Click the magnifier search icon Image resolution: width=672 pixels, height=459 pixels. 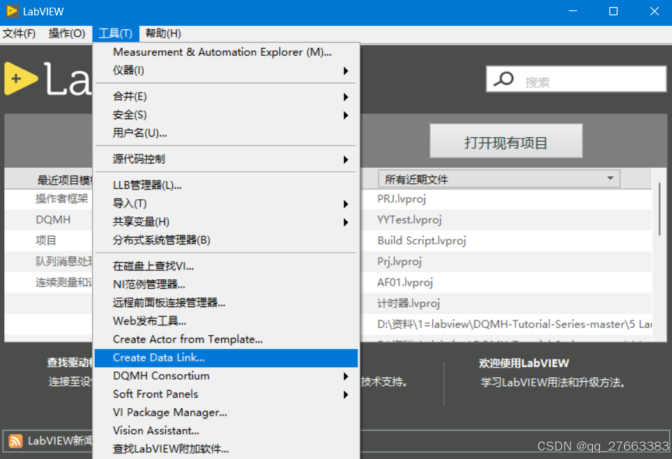click(503, 79)
